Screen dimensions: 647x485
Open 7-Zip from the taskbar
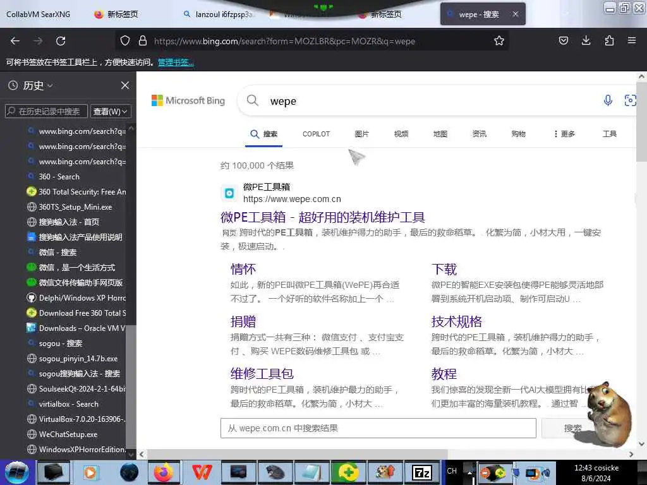click(421, 472)
